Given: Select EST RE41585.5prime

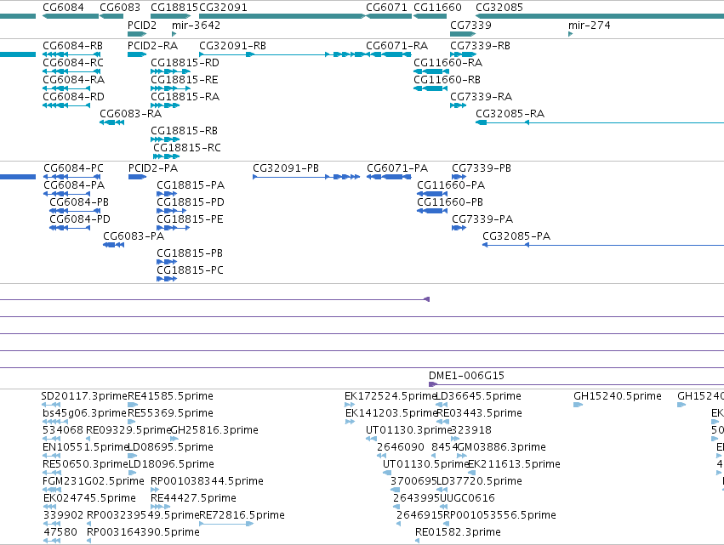Looking at the screenshot, I should click(x=170, y=396).
